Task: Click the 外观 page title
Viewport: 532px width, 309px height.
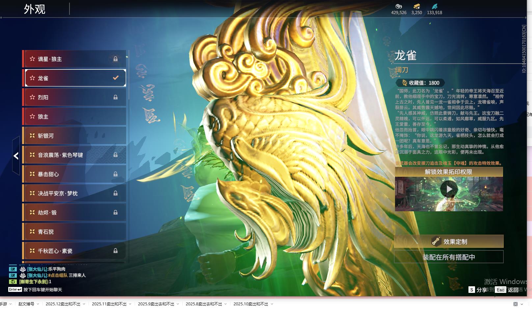Action: coord(35,9)
